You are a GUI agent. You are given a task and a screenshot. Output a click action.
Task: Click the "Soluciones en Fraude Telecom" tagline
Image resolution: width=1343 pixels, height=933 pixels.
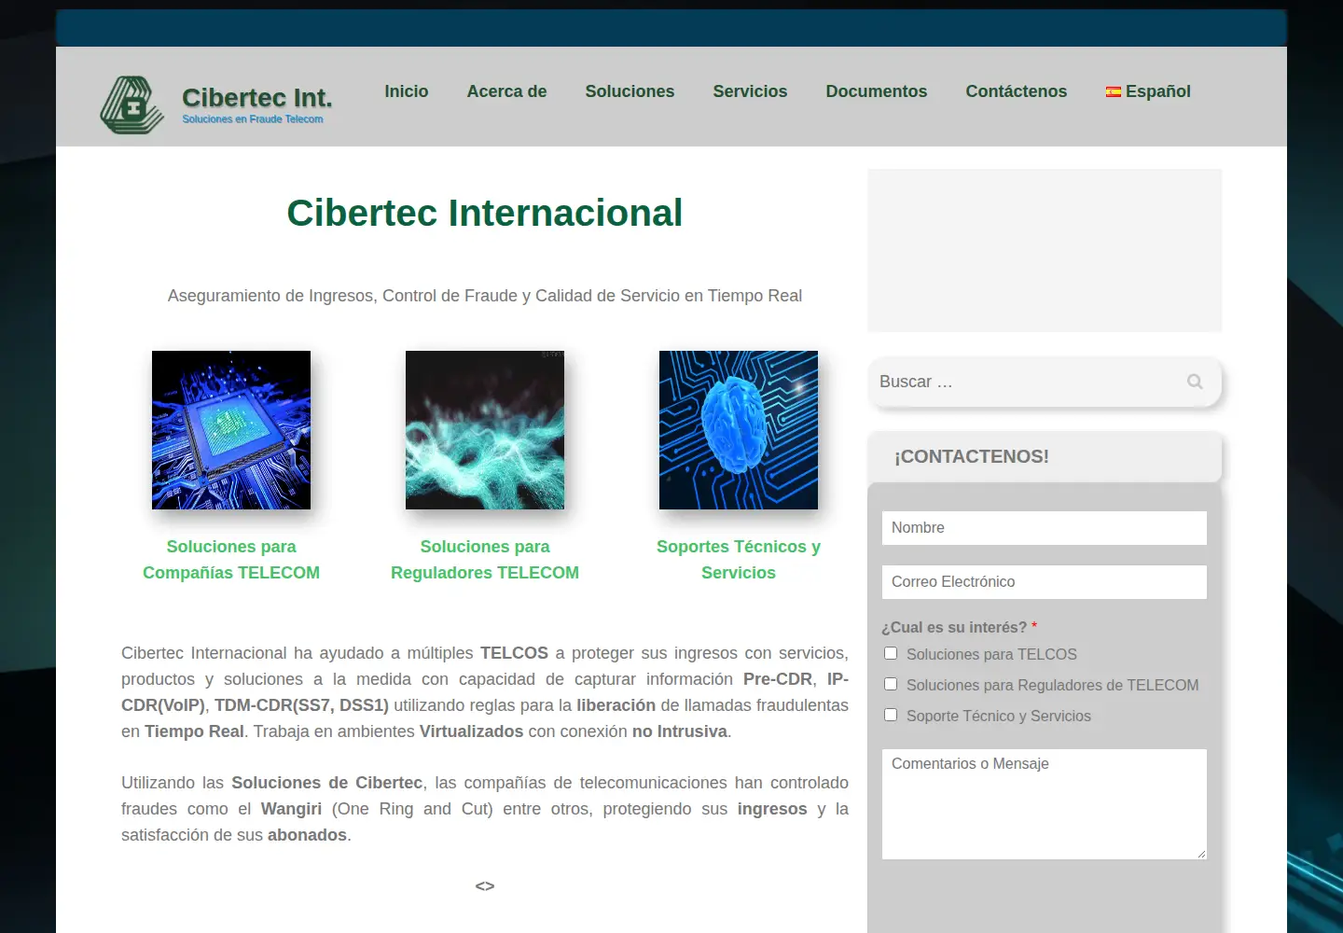253,119
